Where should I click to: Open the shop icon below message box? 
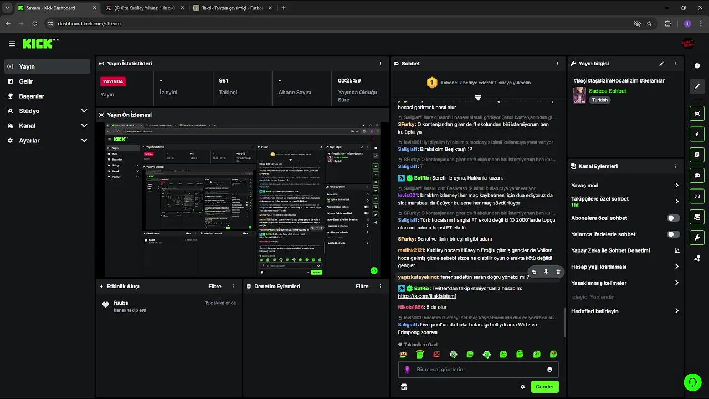pyautogui.click(x=404, y=387)
